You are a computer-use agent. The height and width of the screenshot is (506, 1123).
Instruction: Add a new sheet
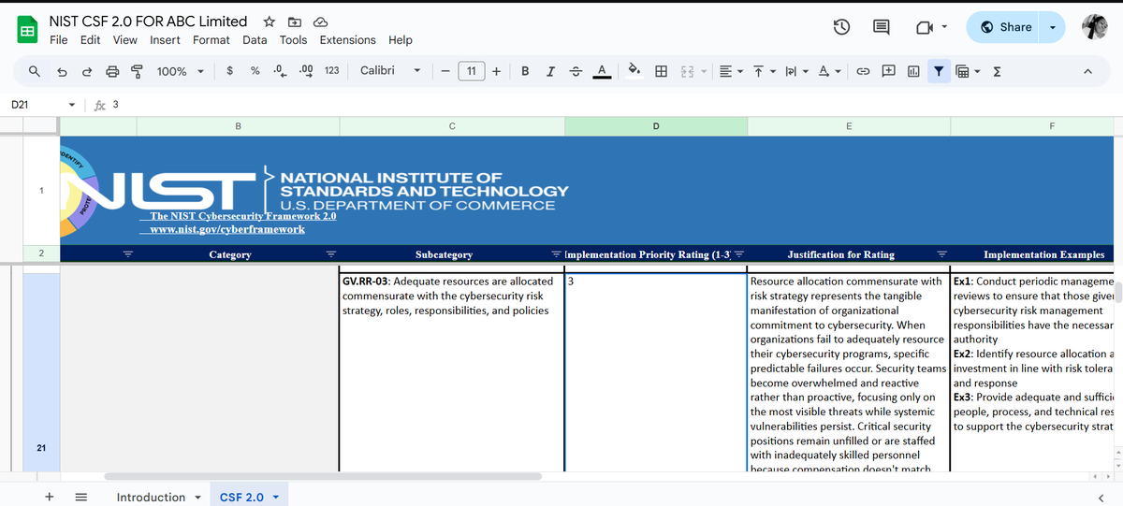tap(49, 497)
